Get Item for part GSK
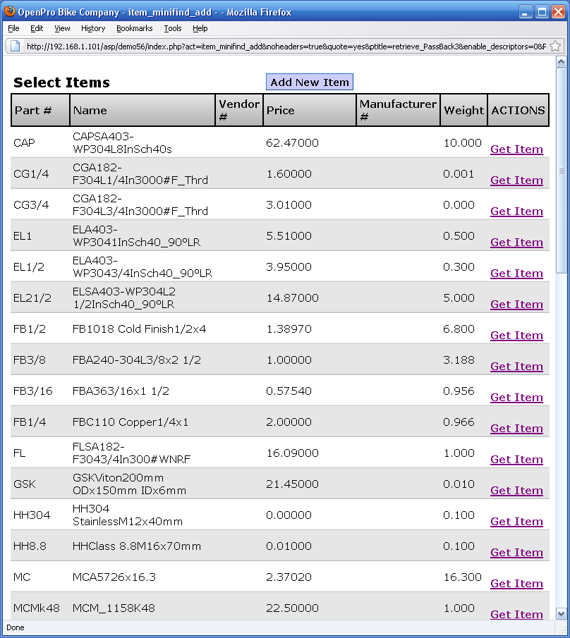This screenshot has width=570, height=638. [x=516, y=491]
